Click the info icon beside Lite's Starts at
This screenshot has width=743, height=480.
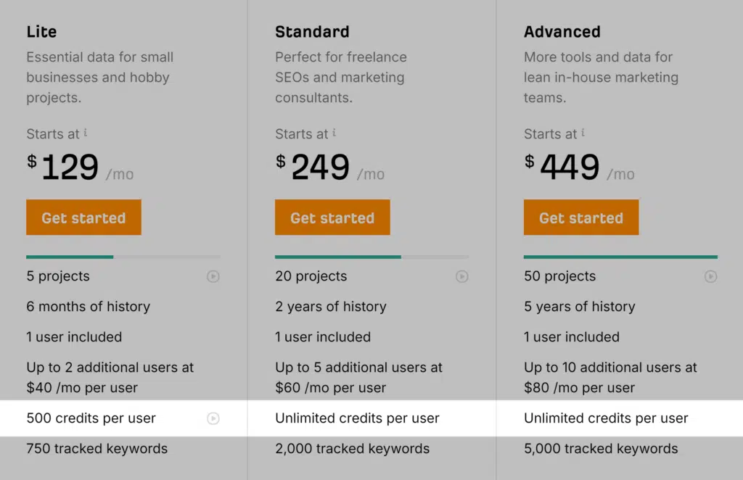pyautogui.click(x=86, y=133)
